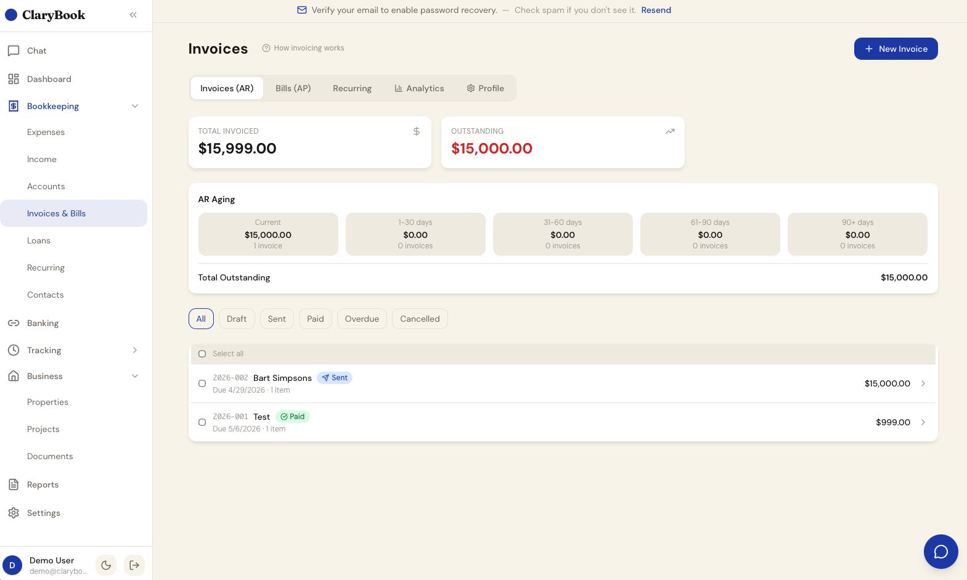Click the Demo User avatar

tap(12, 565)
